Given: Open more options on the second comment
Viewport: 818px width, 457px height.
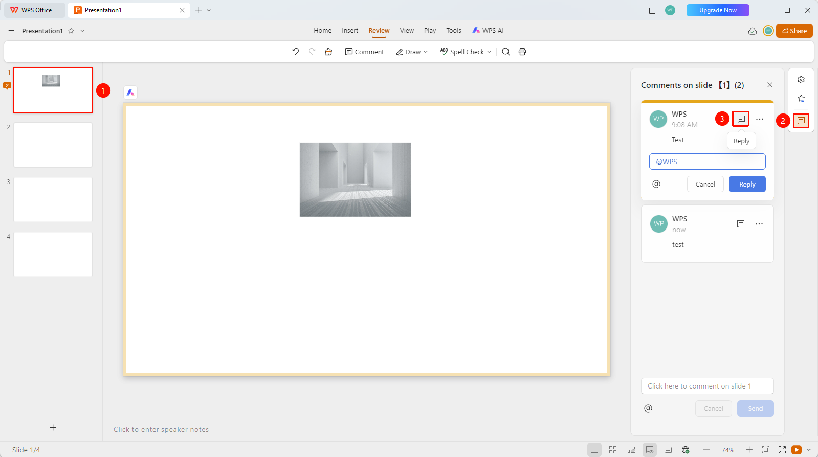Looking at the screenshot, I should (759, 224).
